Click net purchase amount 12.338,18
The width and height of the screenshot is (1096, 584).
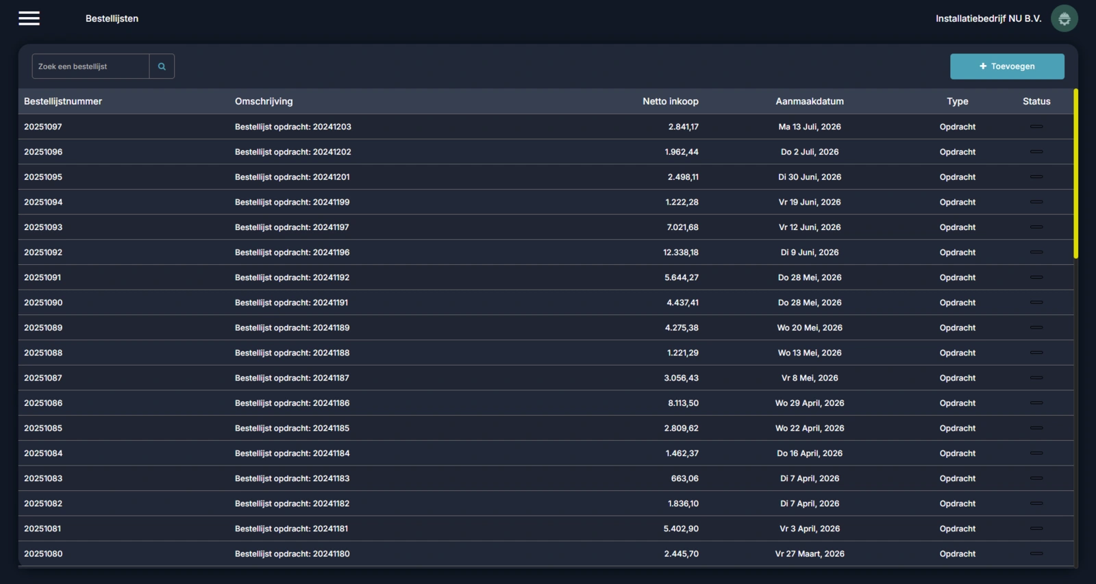681,252
